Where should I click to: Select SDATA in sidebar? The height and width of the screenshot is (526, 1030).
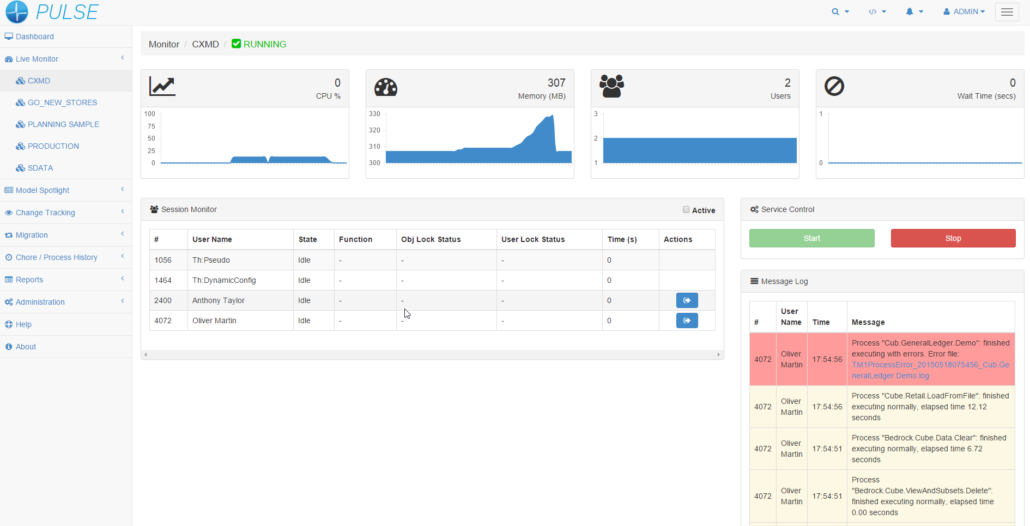pos(66,168)
